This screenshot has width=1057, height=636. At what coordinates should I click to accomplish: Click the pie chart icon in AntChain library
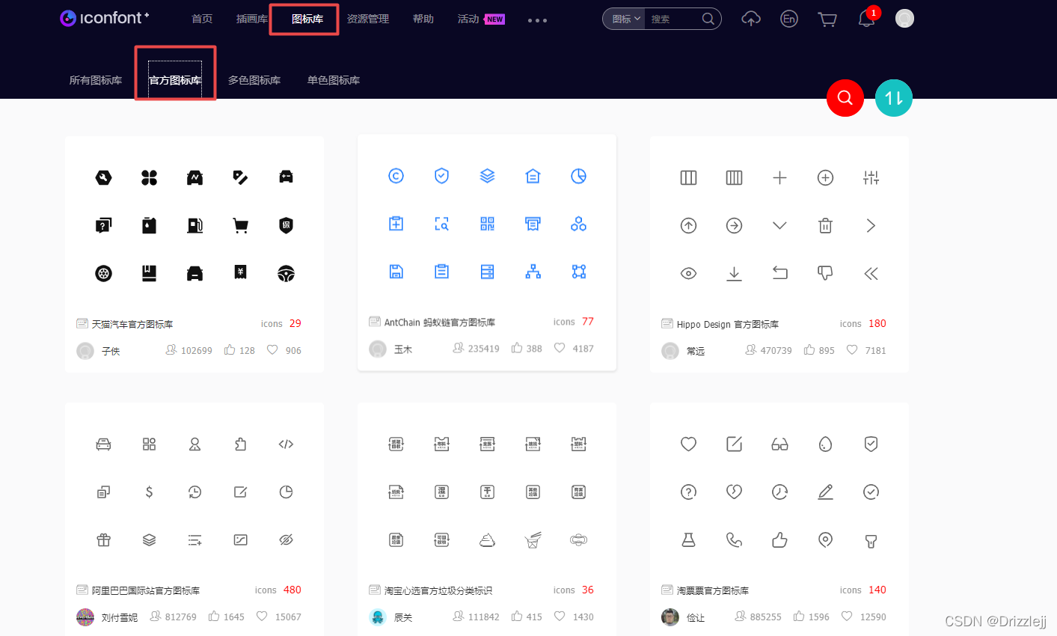(578, 176)
